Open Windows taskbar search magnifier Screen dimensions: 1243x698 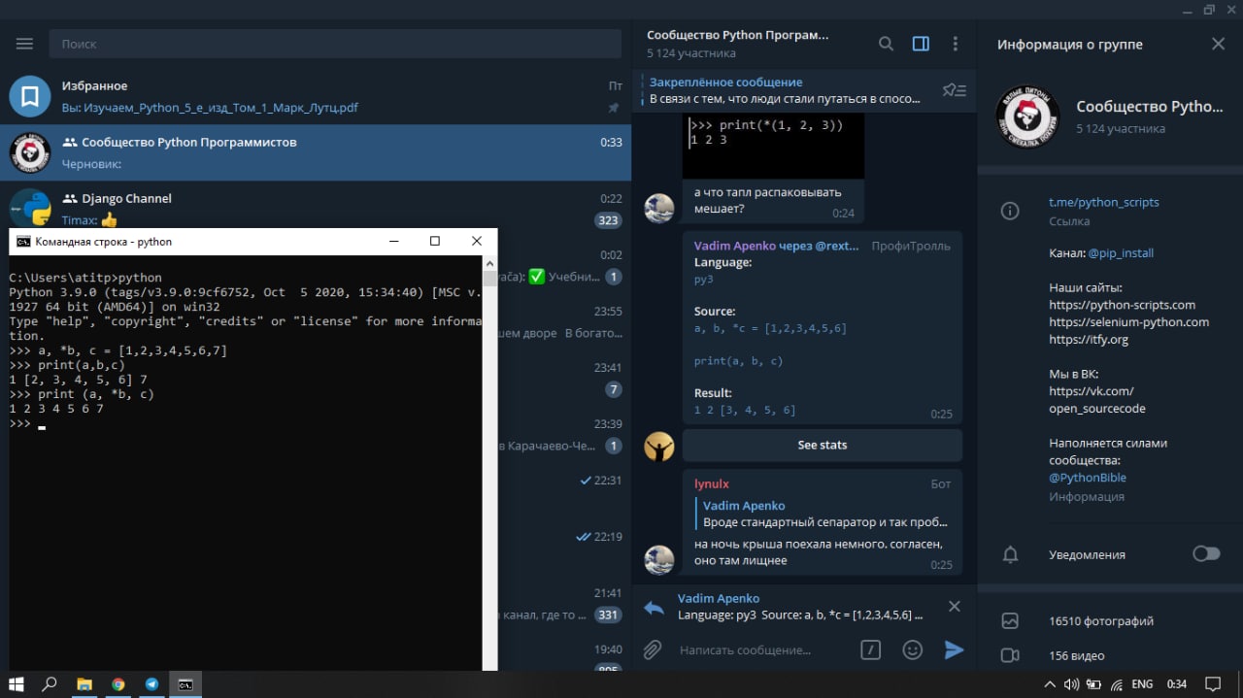click(x=50, y=684)
